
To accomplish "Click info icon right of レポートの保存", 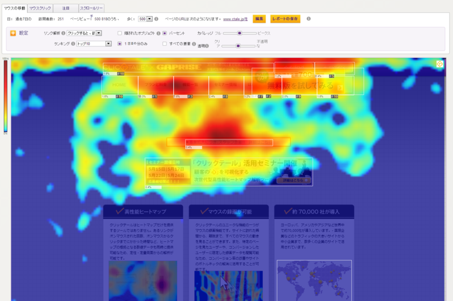I will pos(309,19).
